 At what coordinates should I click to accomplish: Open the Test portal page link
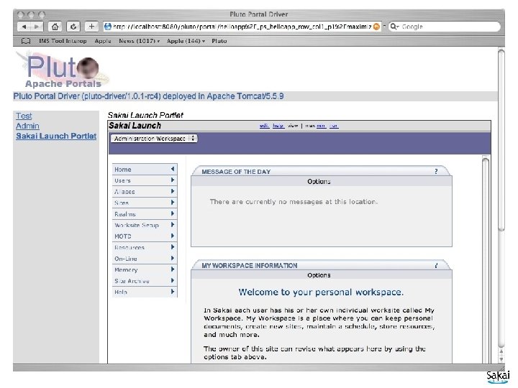coord(24,116)
